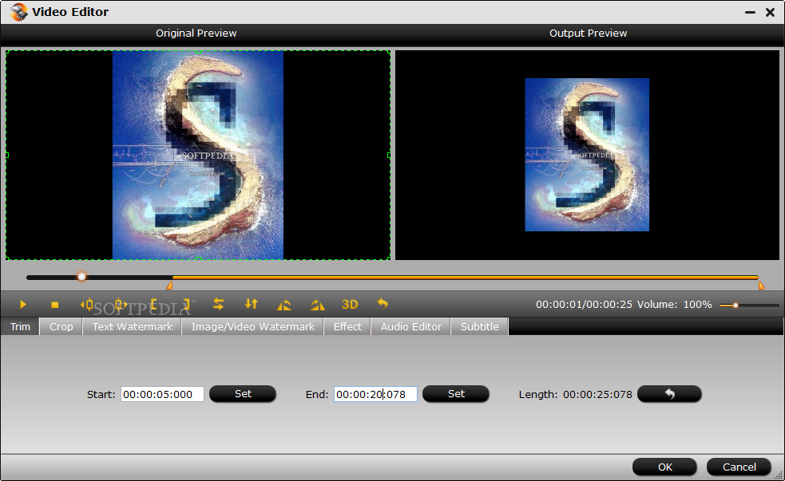The image size is (785, 481).
Task: Click the End time input field
Action: [x=375, y=394]
